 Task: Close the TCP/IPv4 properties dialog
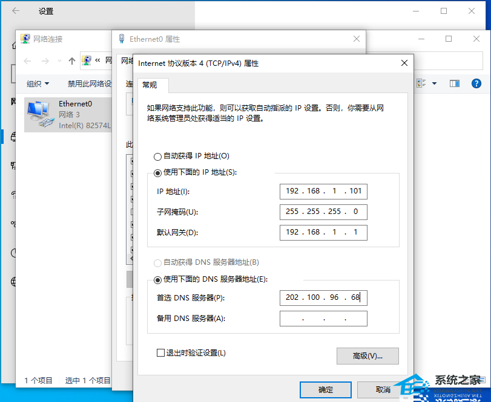pos(404,63)
